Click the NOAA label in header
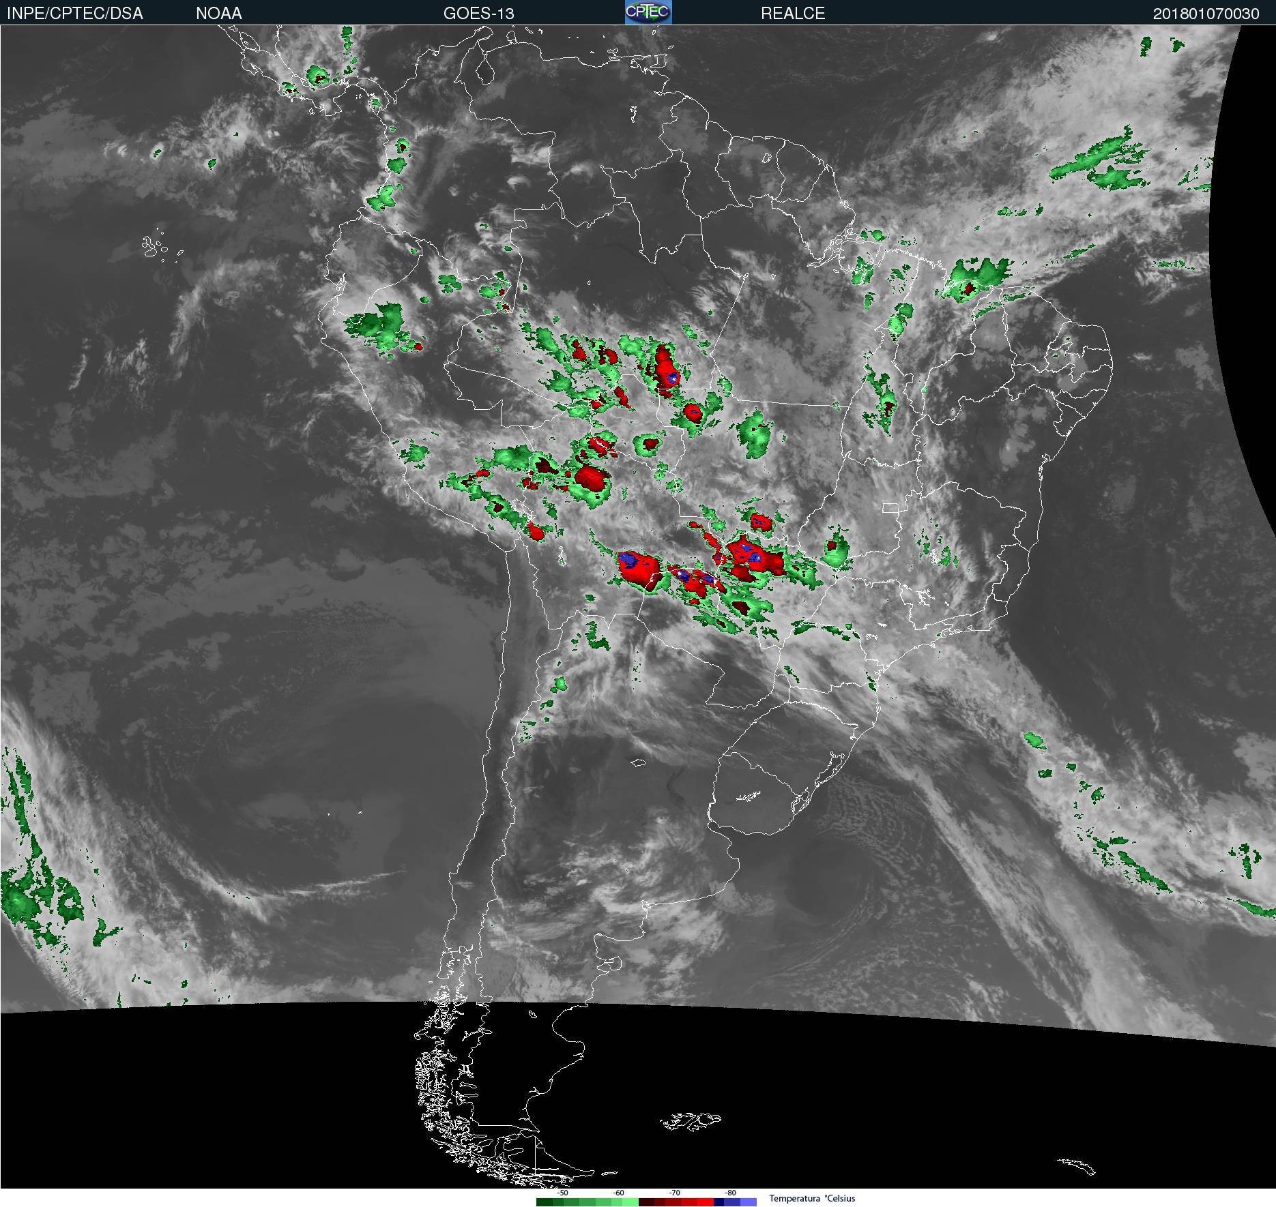 (x=218, y=14)
